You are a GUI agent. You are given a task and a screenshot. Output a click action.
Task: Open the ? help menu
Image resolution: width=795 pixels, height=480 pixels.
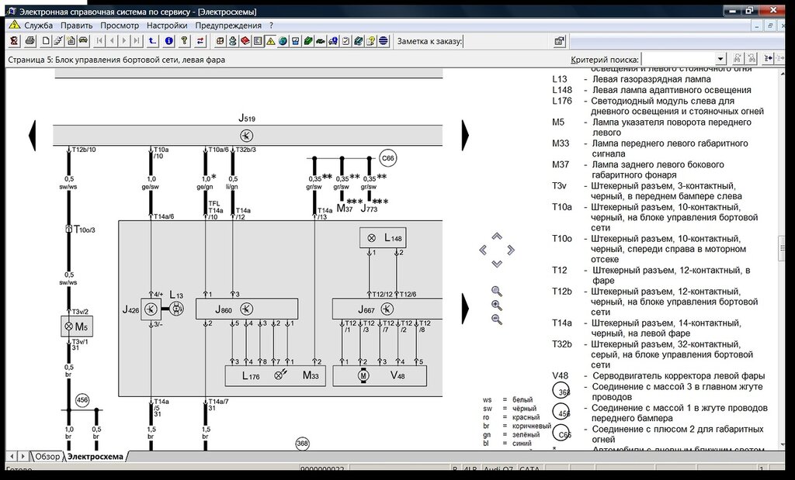coord(271,26)
